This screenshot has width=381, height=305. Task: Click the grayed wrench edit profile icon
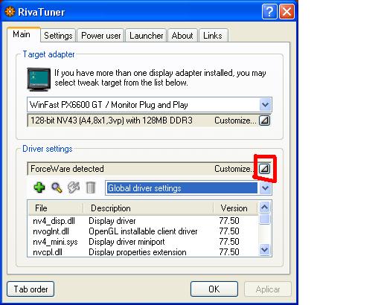click(x=74, y=187)
